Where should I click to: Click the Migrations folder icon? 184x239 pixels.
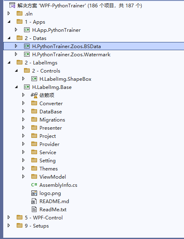pyautogui.click(x=34, y=119)
